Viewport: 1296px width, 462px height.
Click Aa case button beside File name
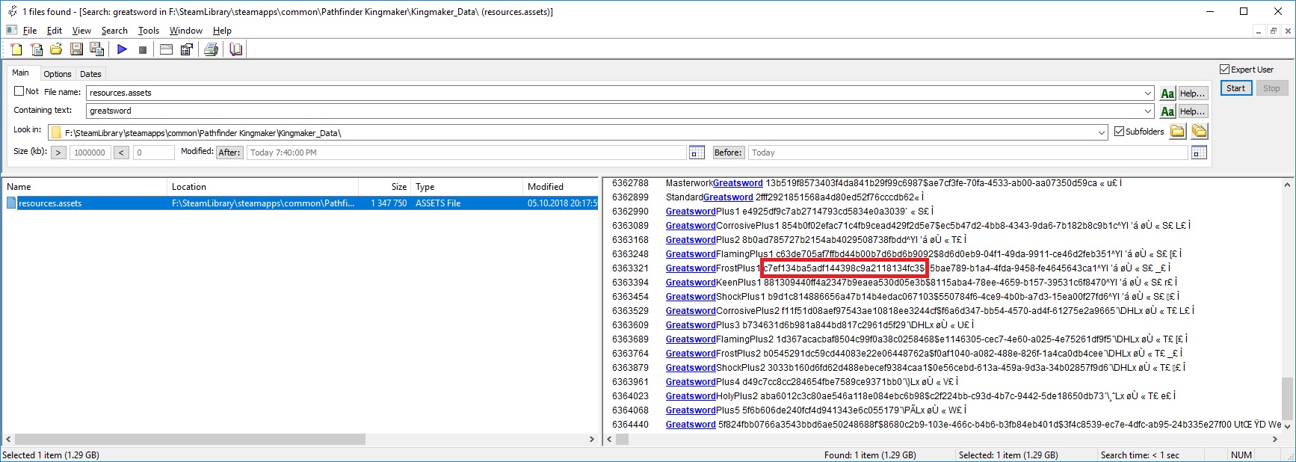[1167, 93]
